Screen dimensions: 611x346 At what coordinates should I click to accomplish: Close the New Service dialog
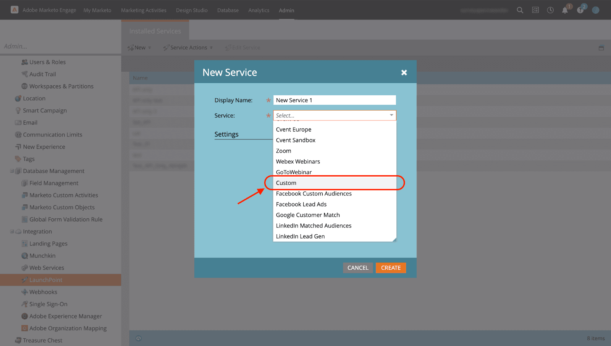[404, 72]
